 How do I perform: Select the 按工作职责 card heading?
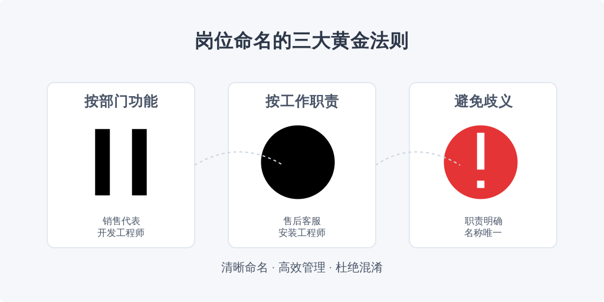coord(302,101)
